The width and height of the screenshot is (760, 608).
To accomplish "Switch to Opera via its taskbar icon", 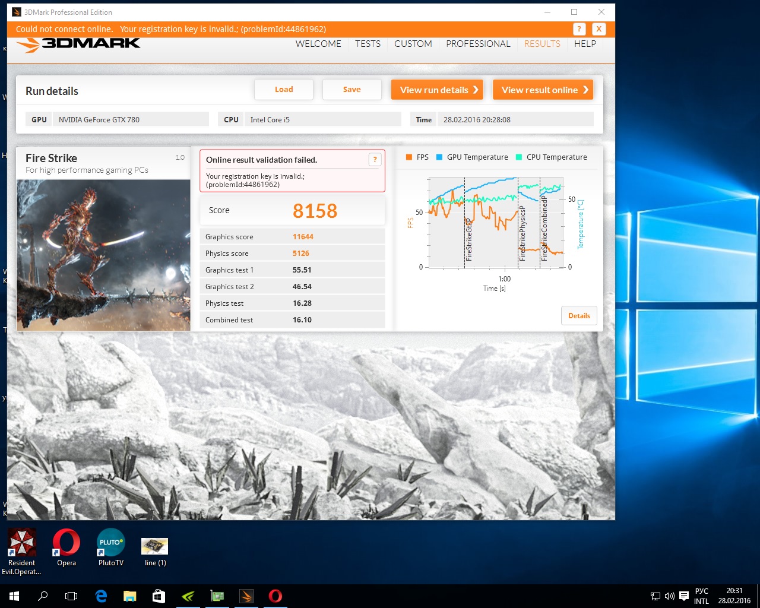I will (x=275, y=596).
